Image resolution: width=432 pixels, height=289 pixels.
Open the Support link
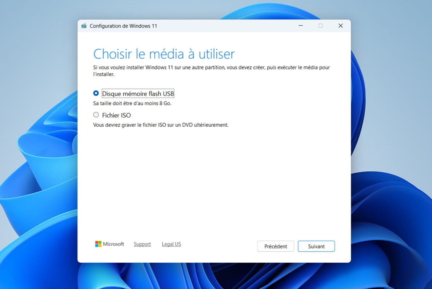click(x=142, y=244)
